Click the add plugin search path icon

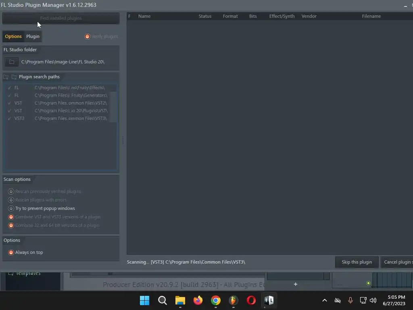[6, 77]
